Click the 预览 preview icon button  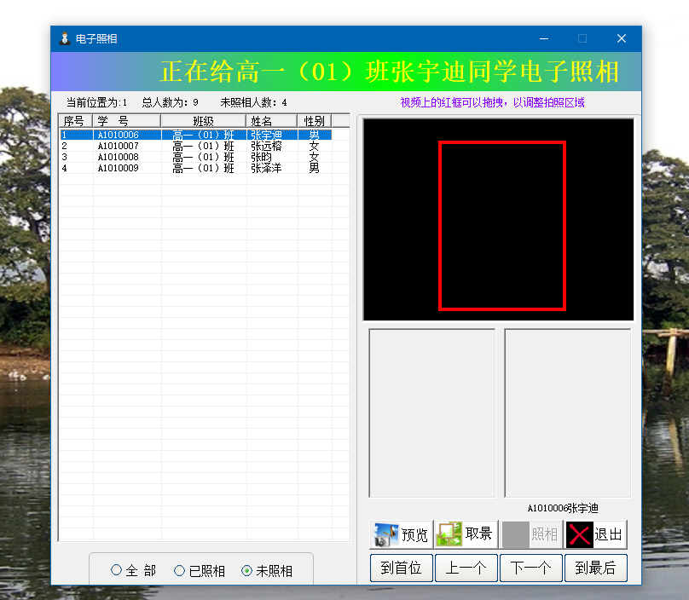(402, 534)
